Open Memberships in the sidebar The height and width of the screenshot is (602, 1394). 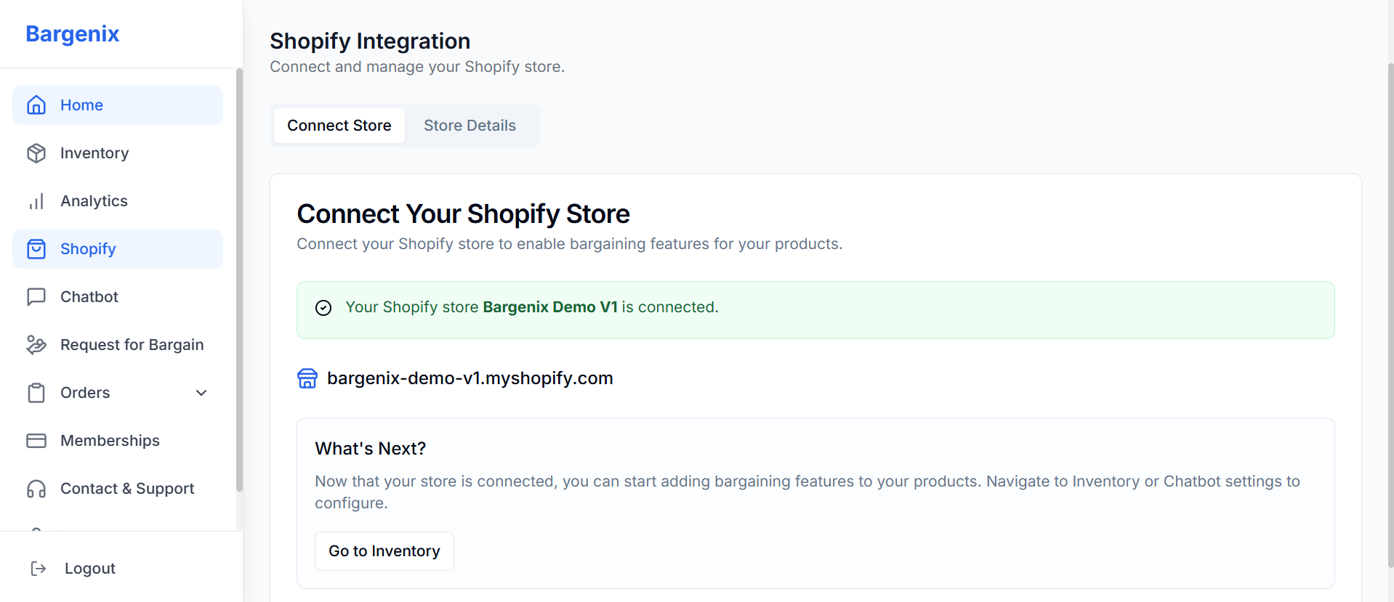(118, 441)
